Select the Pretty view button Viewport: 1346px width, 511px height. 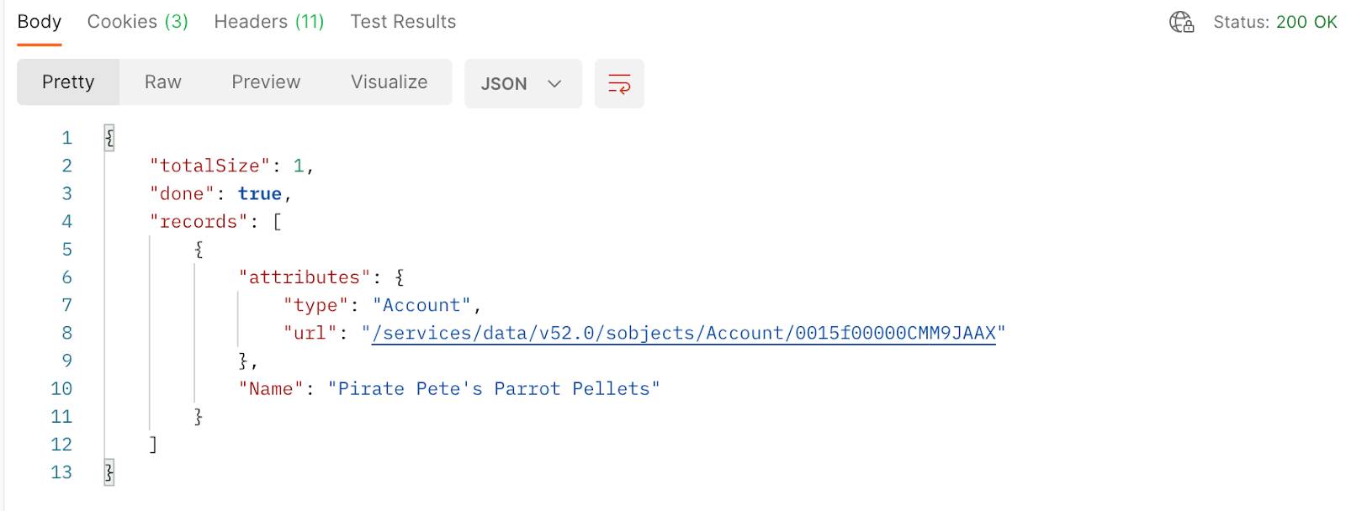68,82
